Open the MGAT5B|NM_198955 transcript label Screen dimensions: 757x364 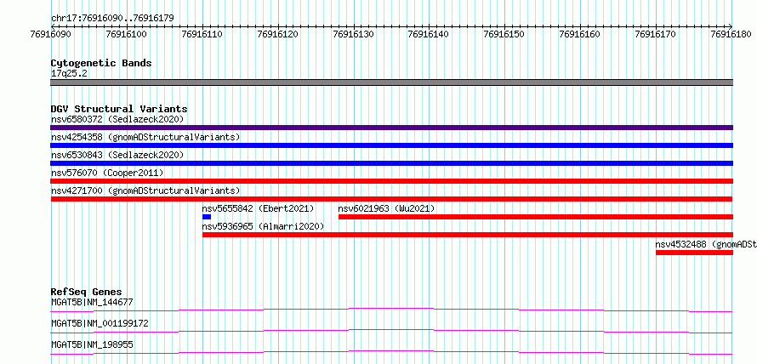tap(92, 344)
